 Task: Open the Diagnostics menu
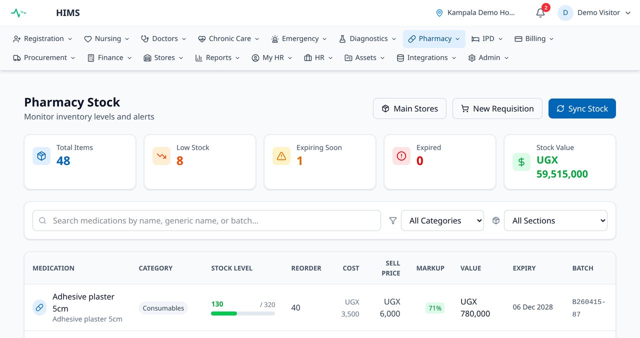pos(367,39)
